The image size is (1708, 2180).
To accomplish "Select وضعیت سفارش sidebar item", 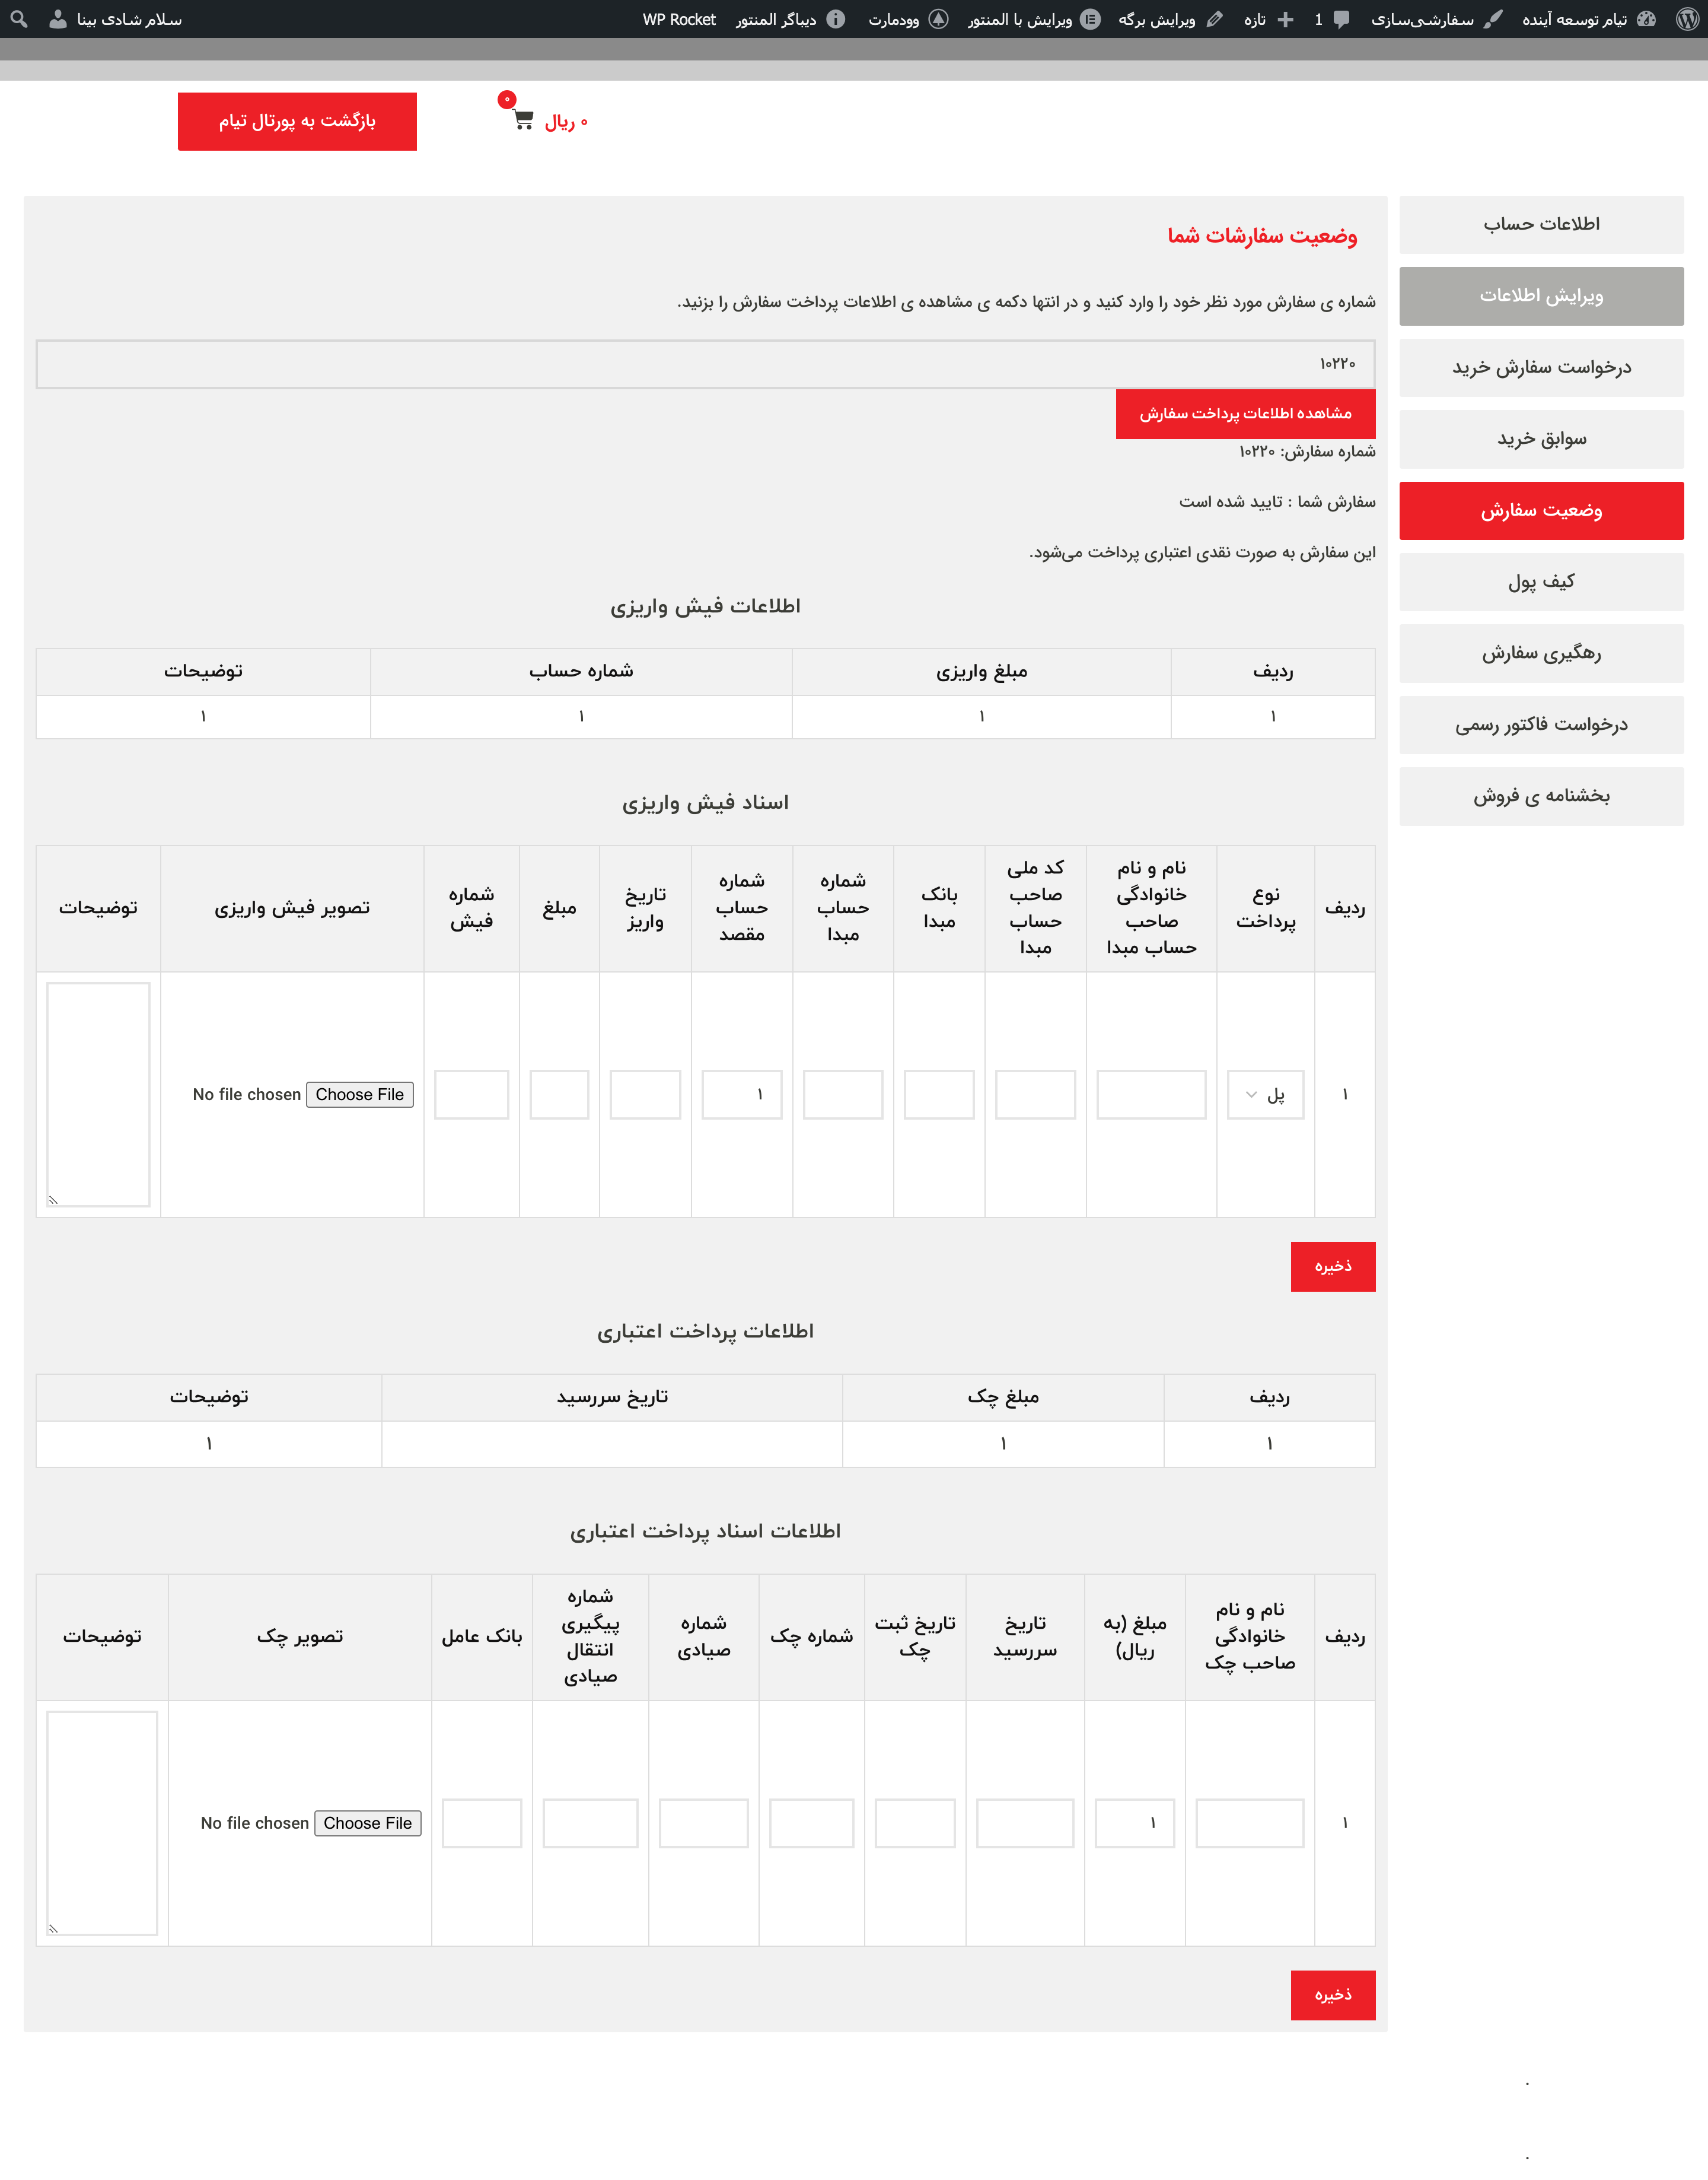I will (x=1541, y=510).
